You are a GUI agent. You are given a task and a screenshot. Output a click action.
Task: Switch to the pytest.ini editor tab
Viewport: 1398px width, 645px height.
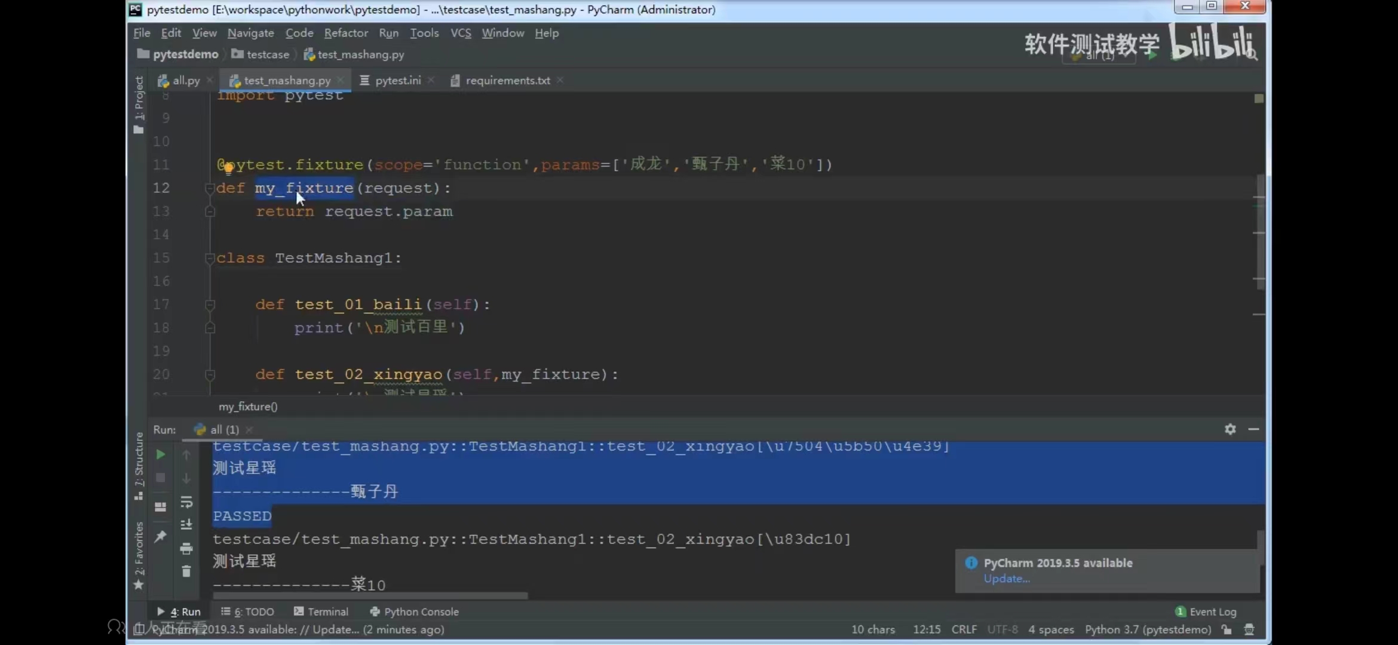click(x=397, y=80)
